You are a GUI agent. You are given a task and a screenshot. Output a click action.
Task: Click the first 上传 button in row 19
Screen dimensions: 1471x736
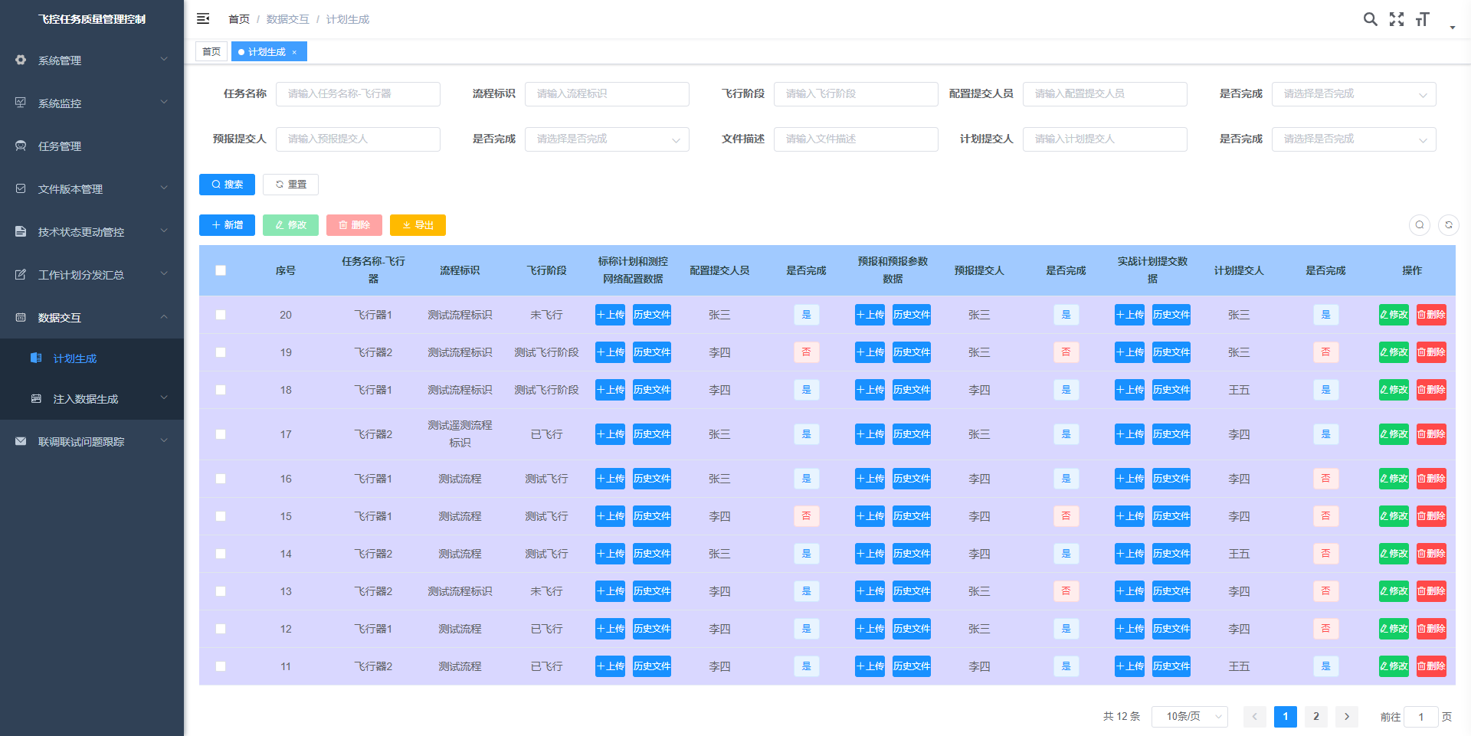tap(610, 352)
